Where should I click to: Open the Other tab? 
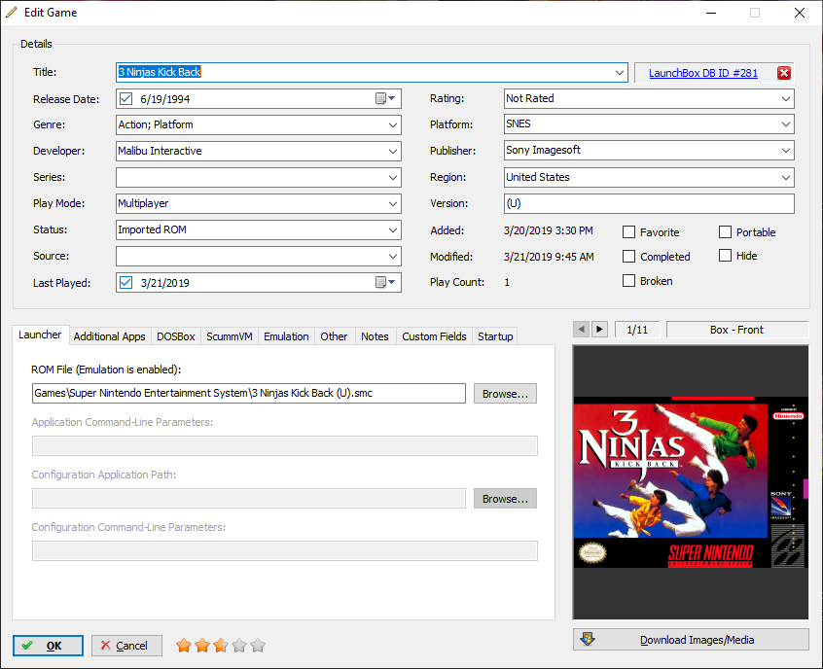click(x=335, y=336)
